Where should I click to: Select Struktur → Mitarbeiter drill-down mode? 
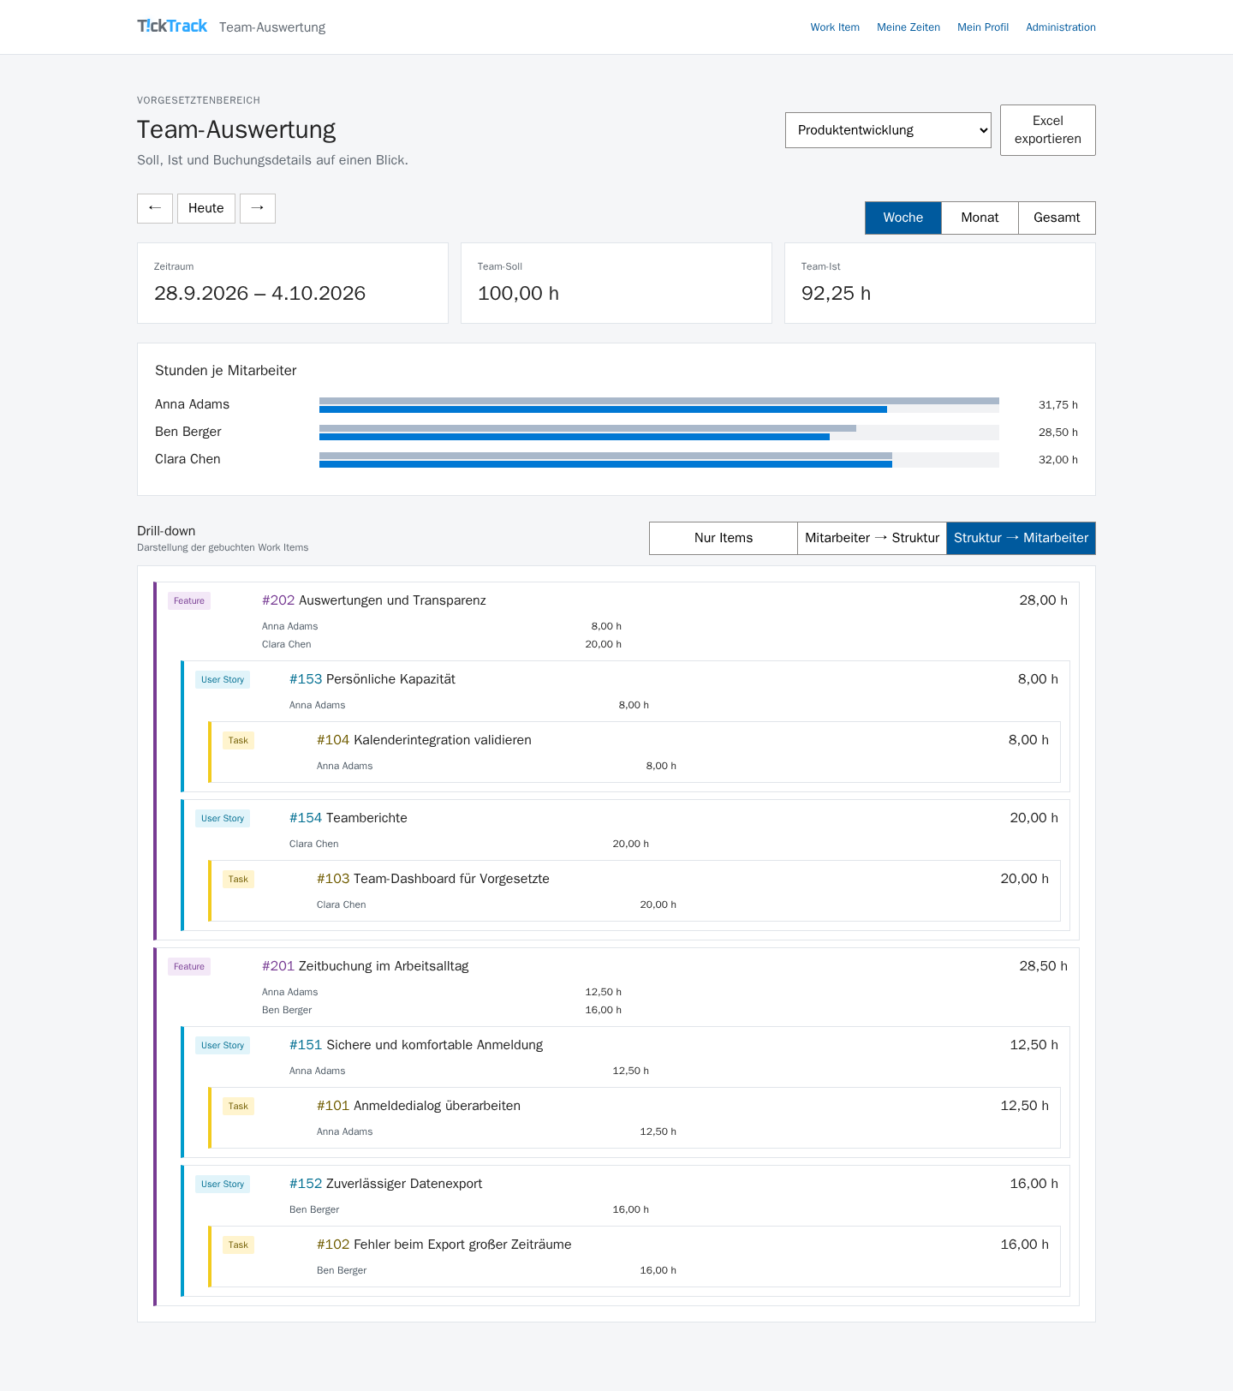[1022, 538]
